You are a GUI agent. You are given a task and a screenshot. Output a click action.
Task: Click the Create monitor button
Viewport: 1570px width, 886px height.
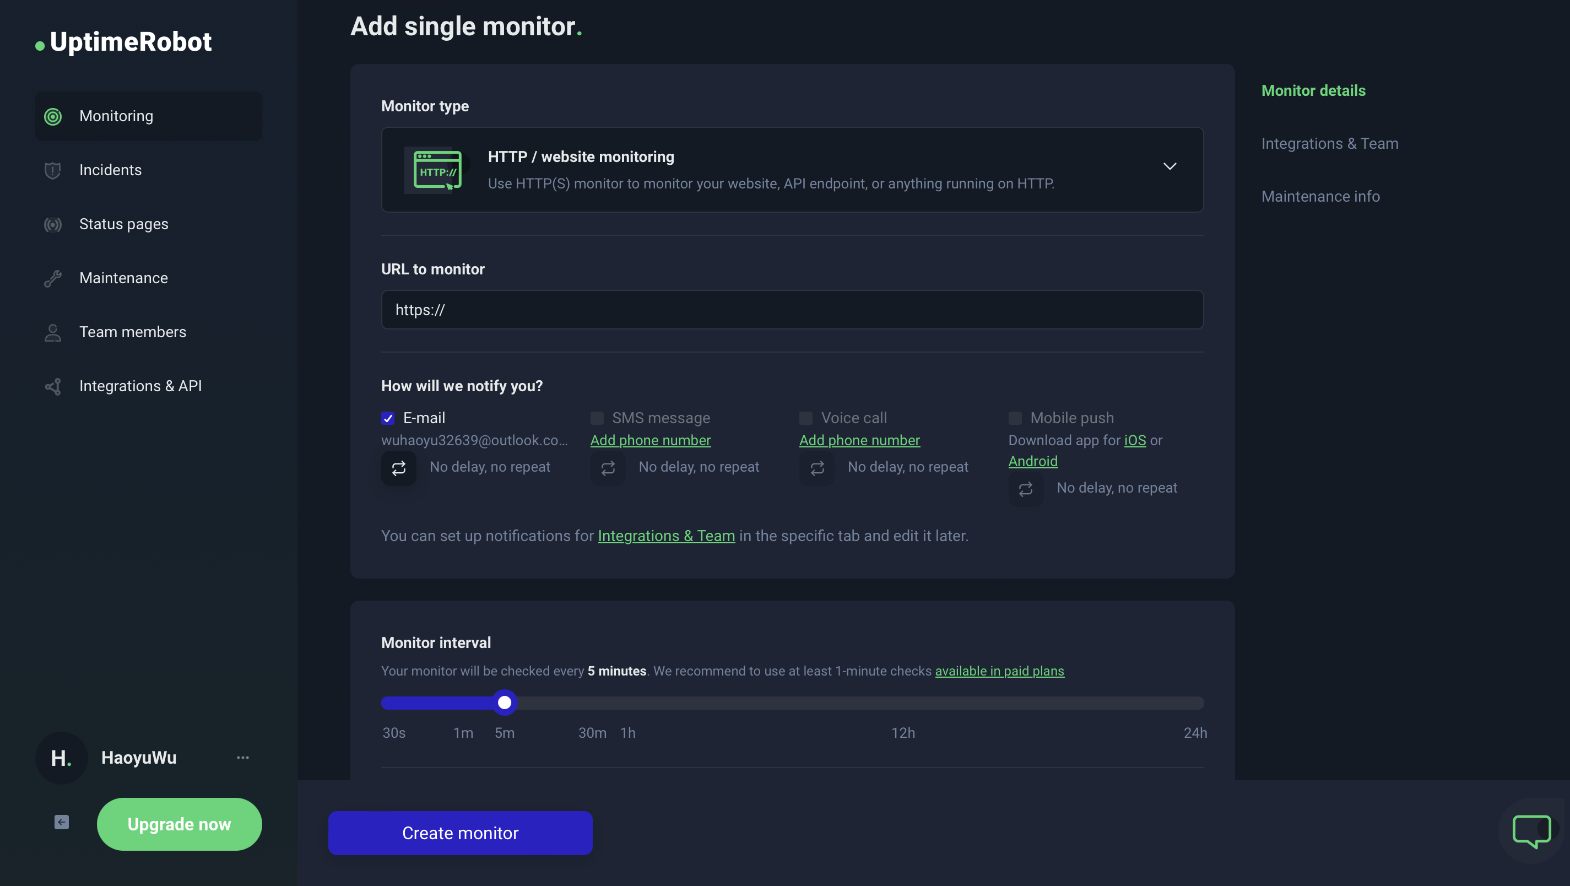[460, 833]
